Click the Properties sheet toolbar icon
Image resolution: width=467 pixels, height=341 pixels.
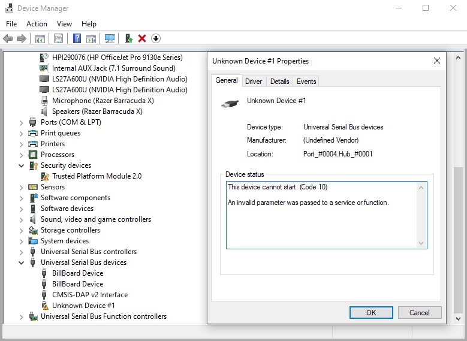58,38
